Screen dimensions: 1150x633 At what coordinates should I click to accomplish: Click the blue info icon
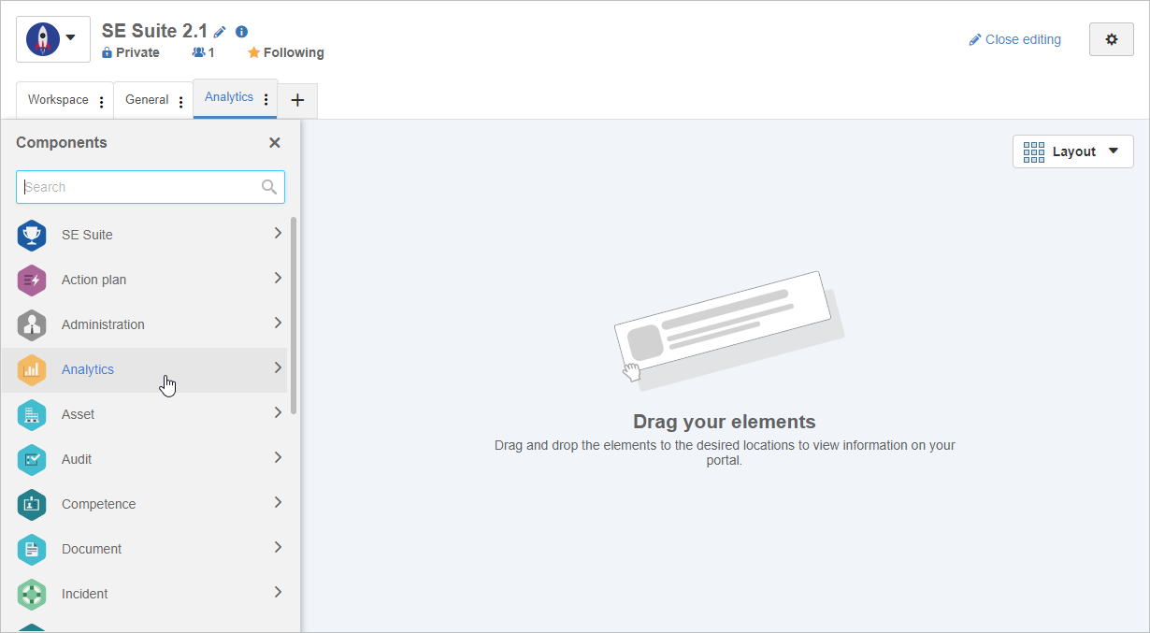242,32
